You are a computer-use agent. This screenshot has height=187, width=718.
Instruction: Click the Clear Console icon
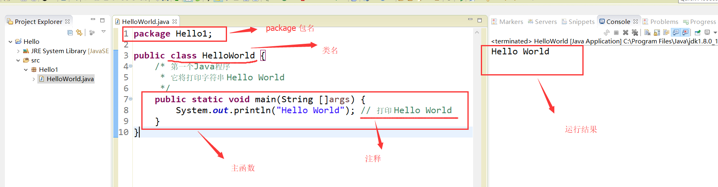pos(647,32)
